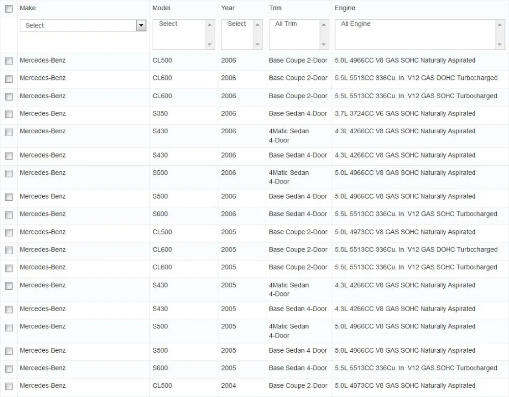Click the Engine column header
This screenshot has height=397, width=509.
(345, 8)
